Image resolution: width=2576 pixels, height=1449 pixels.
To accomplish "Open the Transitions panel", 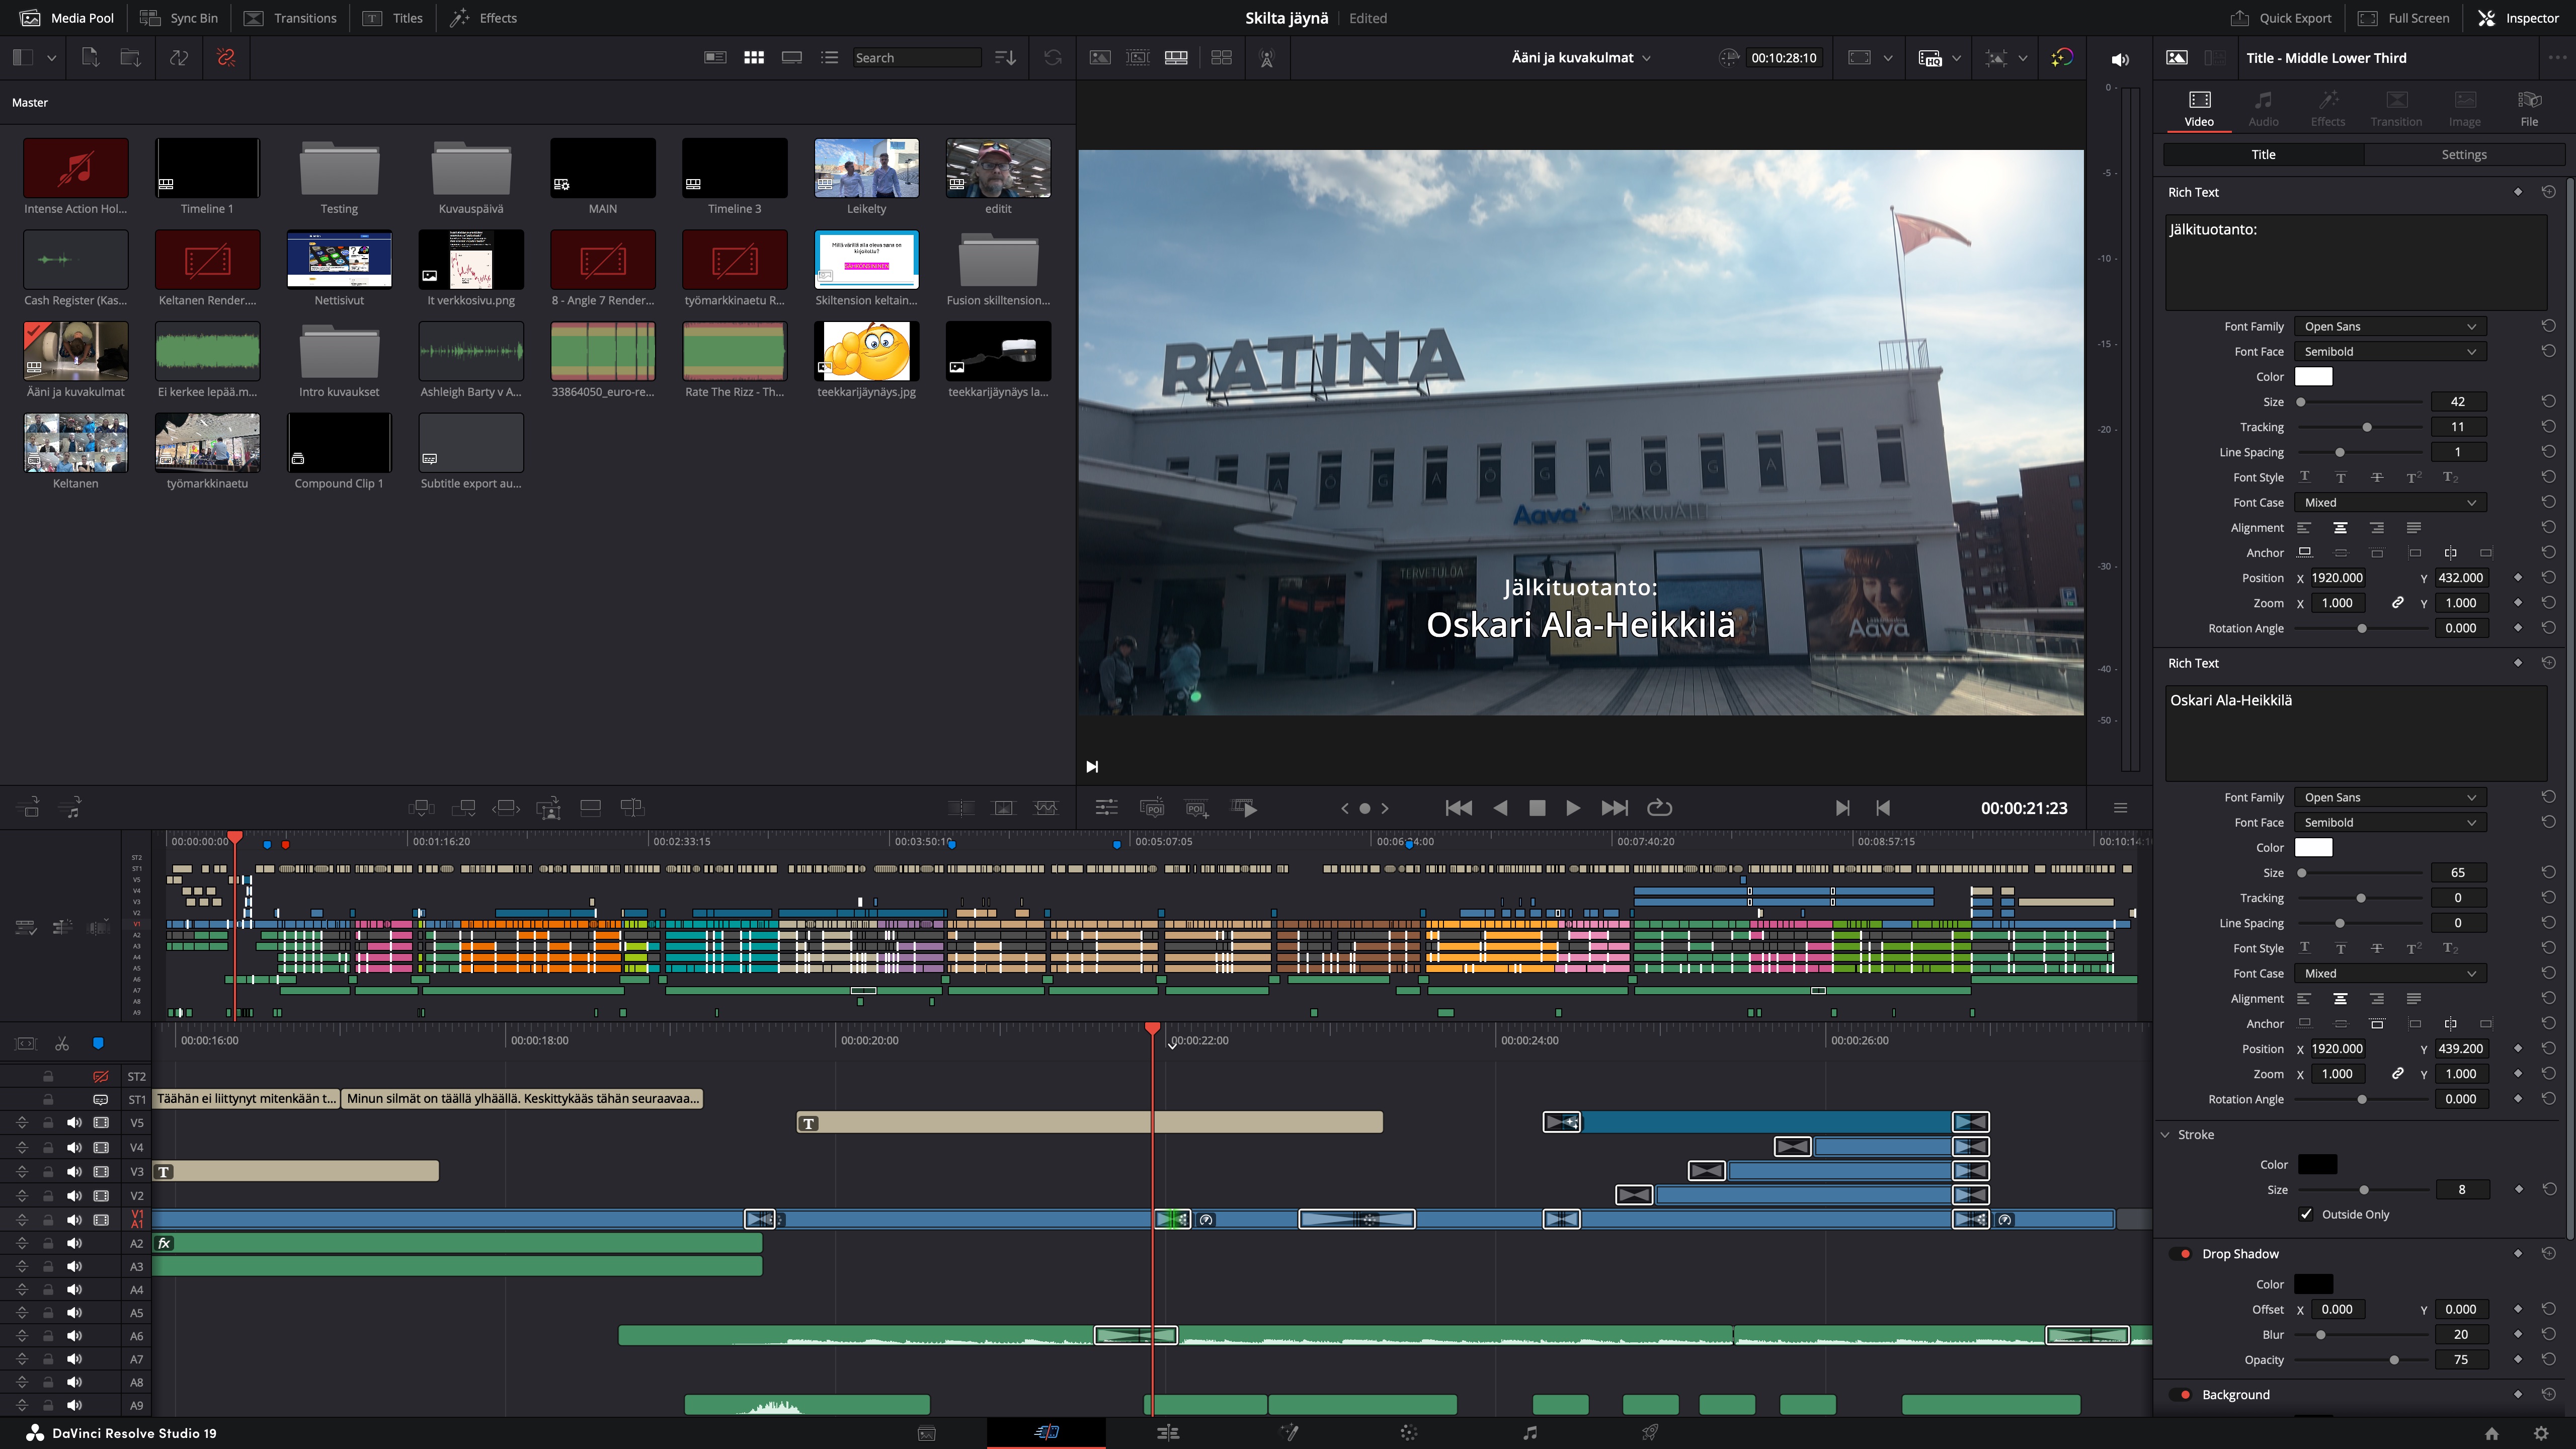I will 290,18.
